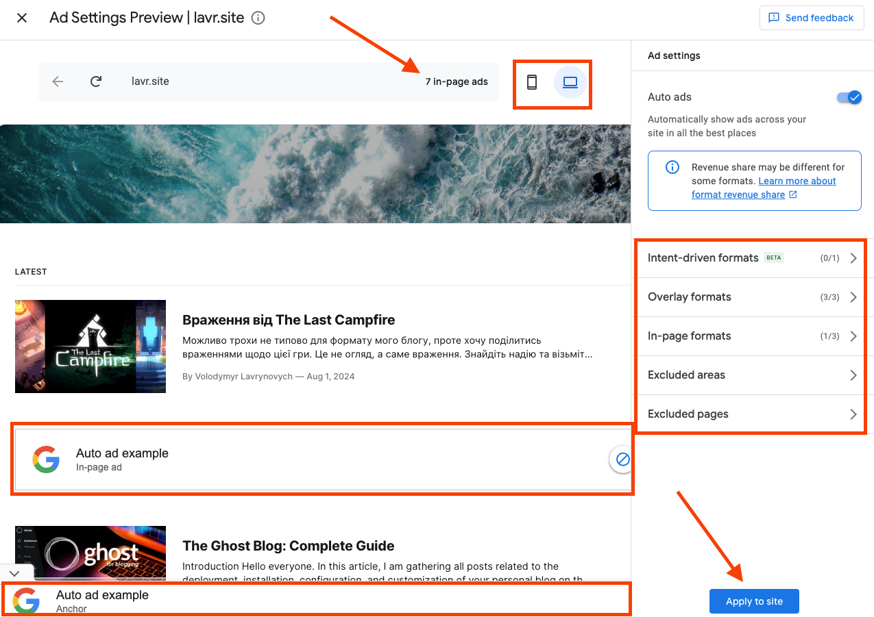This screenshot has width=874, height=617.
Task: Remove the in-page ad placement
Action: 622,459
